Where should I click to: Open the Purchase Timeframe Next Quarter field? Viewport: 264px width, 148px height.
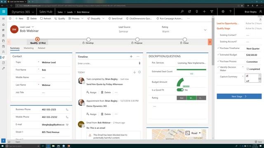pyautogui.click(x=253, y=49)
